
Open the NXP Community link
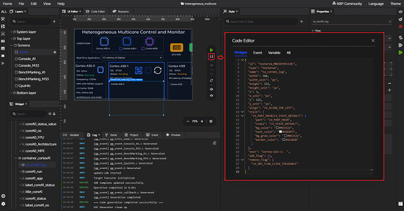tap(347, 4)
